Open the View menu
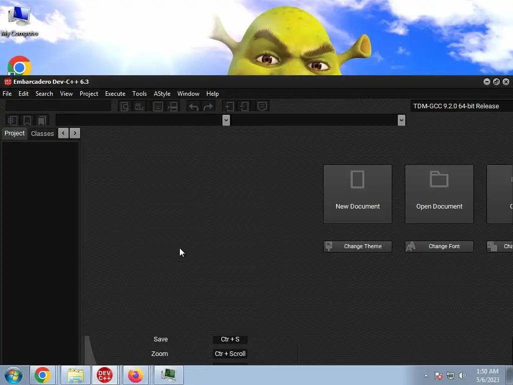This screenshot has width=513, height=385. tap(66, 94)
